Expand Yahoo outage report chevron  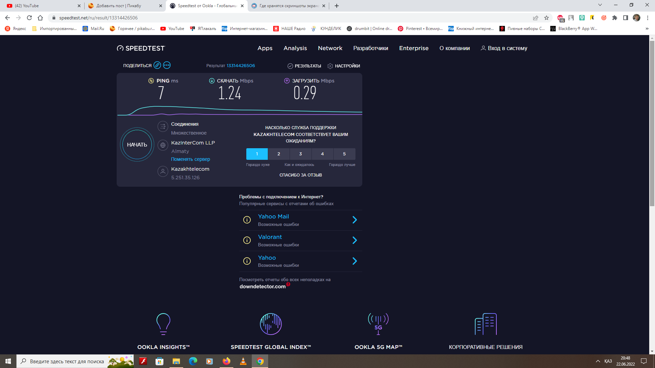click(355, 261)
